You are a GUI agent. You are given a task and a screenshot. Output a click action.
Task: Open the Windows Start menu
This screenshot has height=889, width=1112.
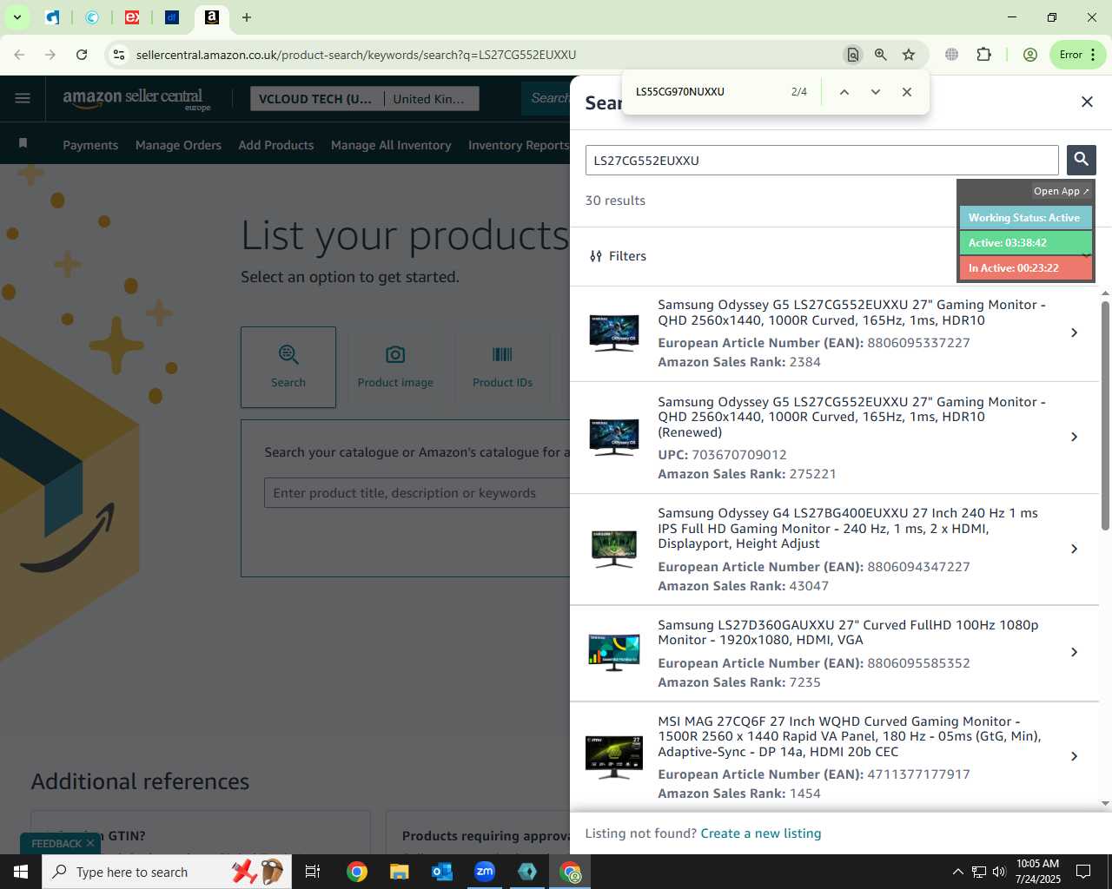[21, 872]
